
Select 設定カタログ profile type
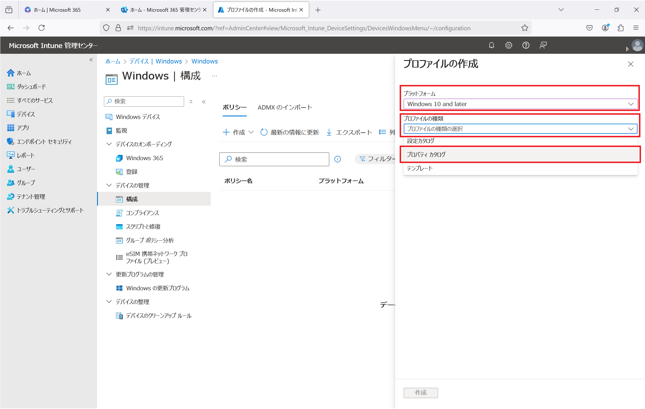(x=520, y=141)
